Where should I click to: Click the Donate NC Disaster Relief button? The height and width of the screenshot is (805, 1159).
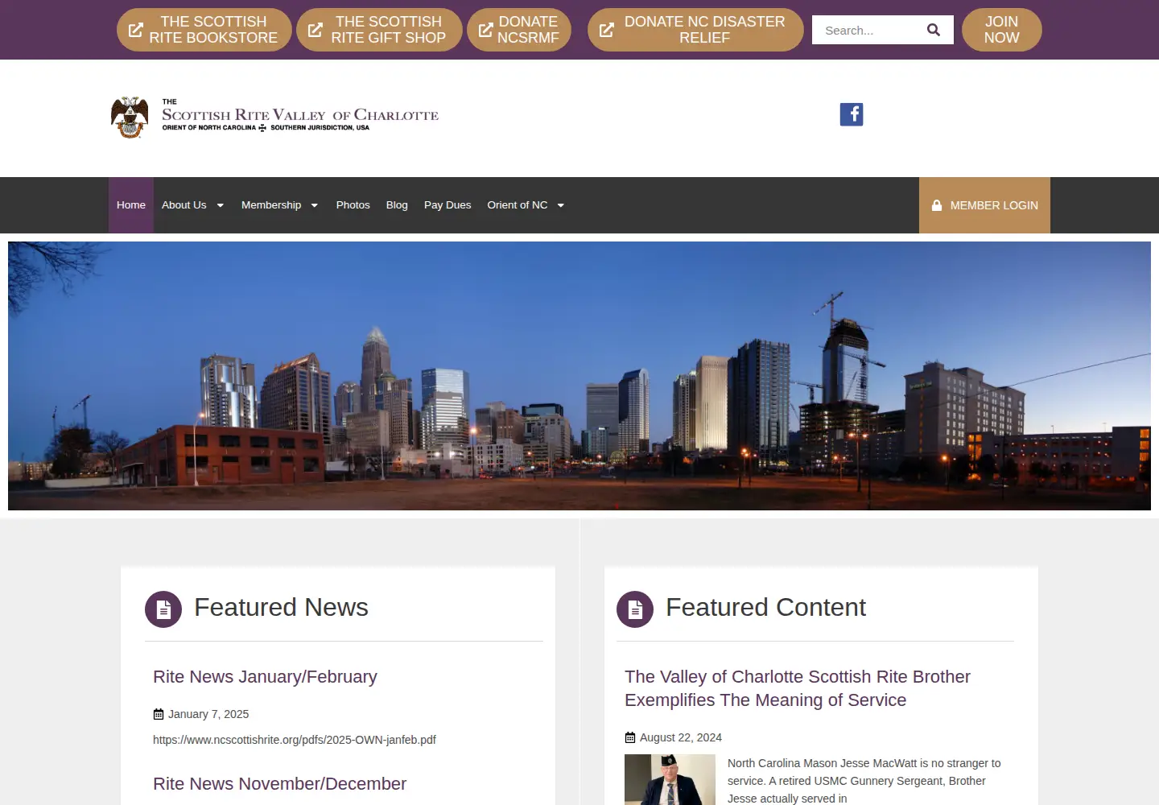coord(695,30)
